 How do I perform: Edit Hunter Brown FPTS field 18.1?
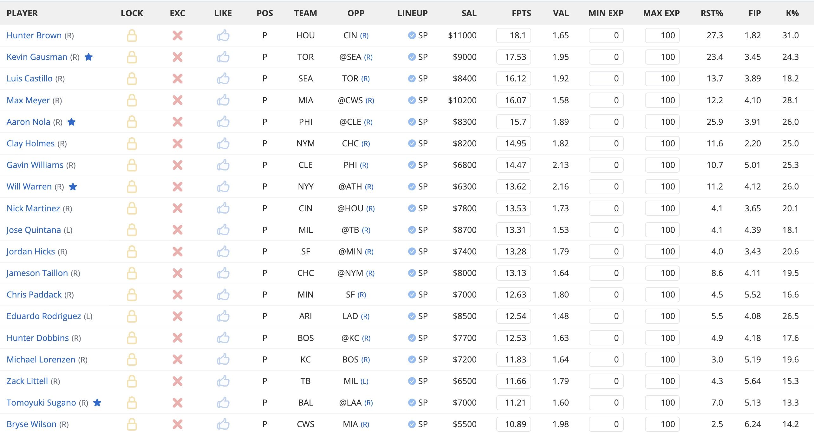[x=514, y=35]
